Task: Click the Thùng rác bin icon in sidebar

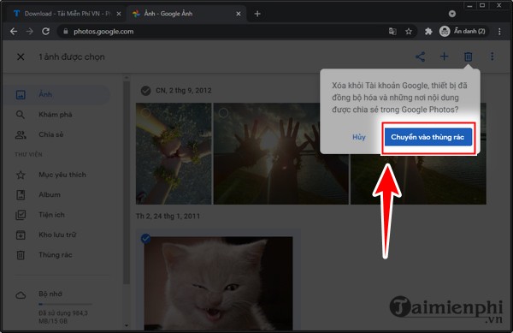Action: click(x=21, y=255)
